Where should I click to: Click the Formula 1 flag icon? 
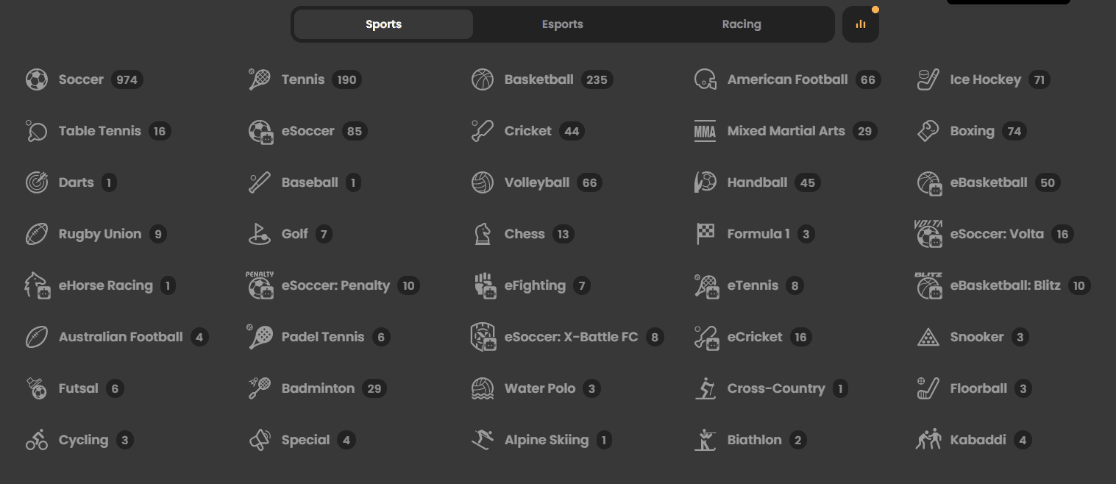point(705,233)
